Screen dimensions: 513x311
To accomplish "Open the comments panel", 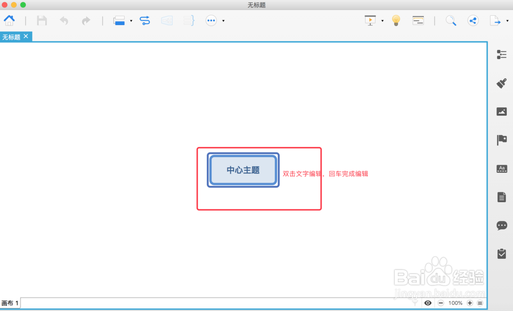I will coord(501,226).
